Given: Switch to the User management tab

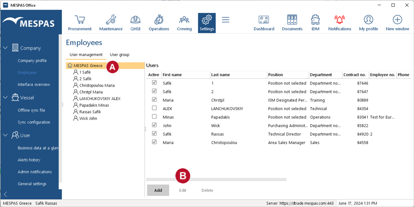Looking at the screenshot, I should (x=86, y=55).
